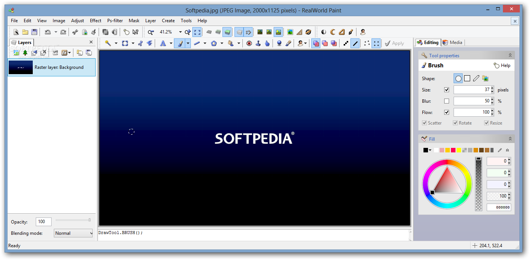The image size is (530, 260).
Task: Select the flood fill bucket tool
Action: 231,43
